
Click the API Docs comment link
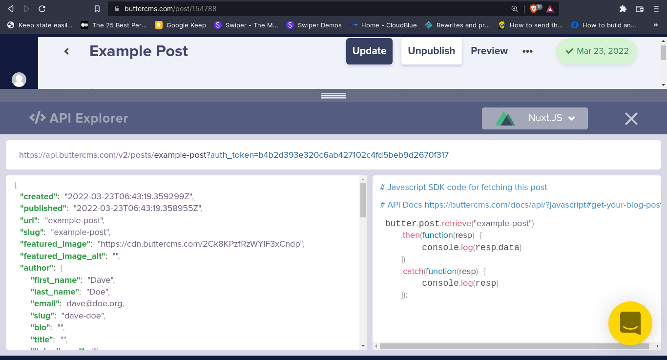pyautogui.click(x=521, y=205)
